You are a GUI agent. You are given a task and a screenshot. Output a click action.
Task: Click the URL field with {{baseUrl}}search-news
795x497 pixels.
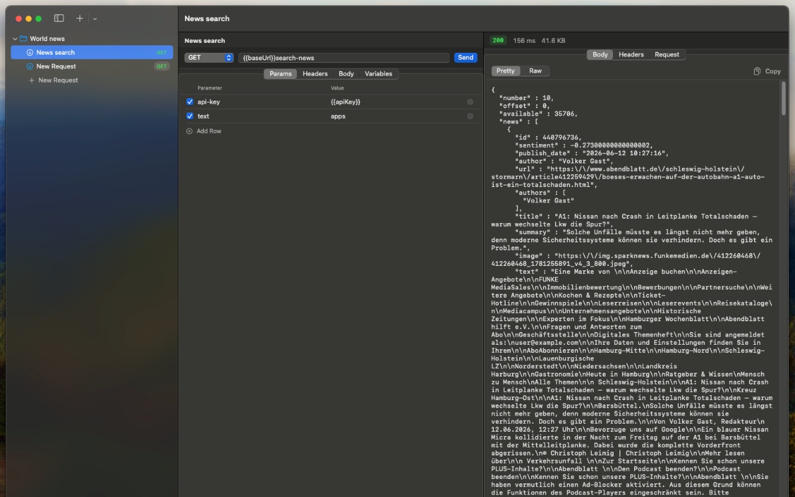(343, 58)
